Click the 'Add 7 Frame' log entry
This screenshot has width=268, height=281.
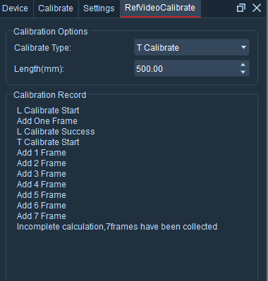click(x=42, y=216)
